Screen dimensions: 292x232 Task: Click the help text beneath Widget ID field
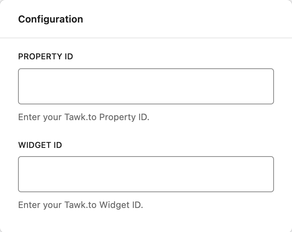point(81,205)
